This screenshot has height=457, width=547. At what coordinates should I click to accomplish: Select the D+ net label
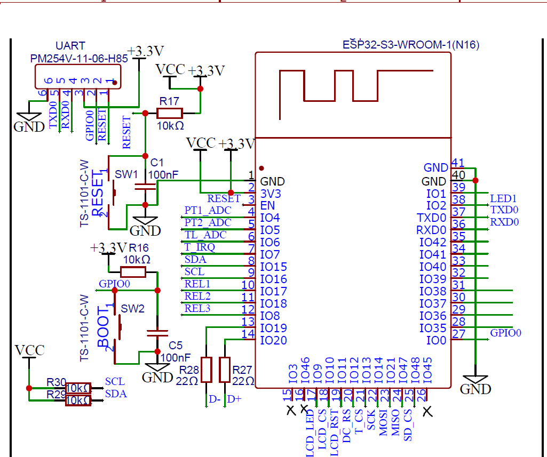coord(234,399)
